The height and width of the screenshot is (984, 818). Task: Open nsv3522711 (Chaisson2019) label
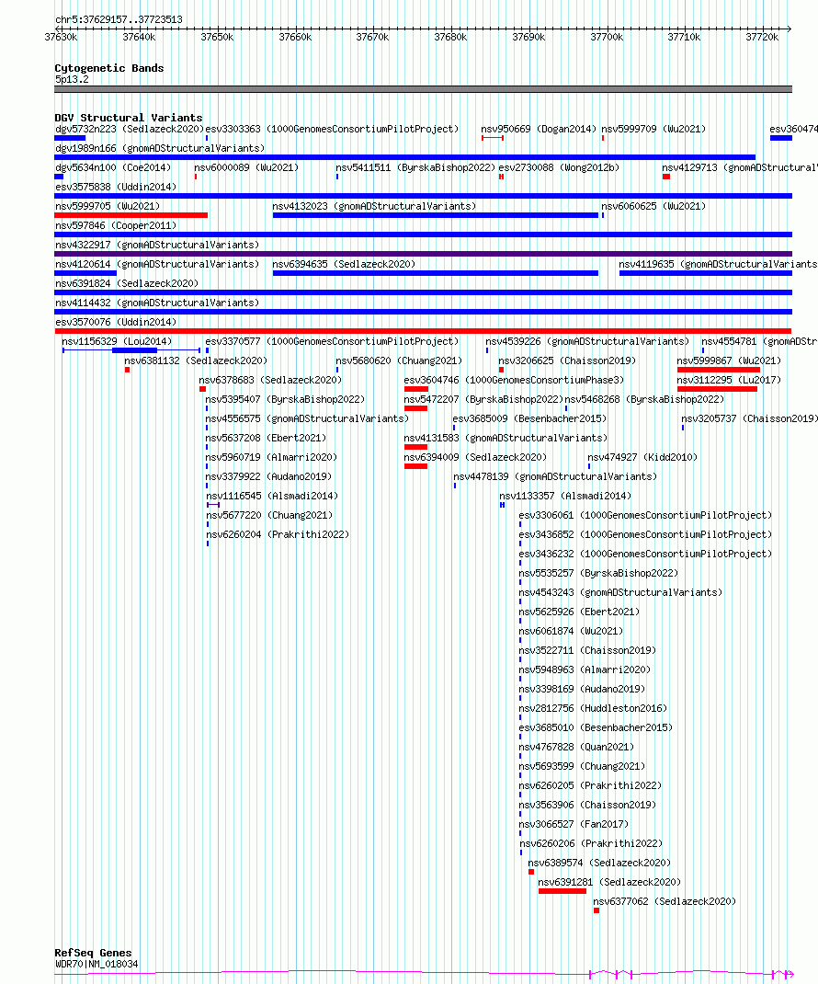(587, 651)
